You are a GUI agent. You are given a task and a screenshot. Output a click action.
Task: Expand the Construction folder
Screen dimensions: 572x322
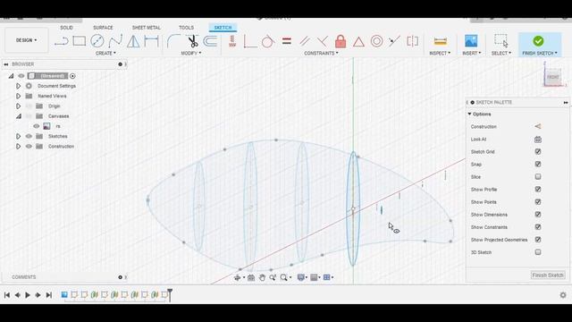tap(18, 146)
